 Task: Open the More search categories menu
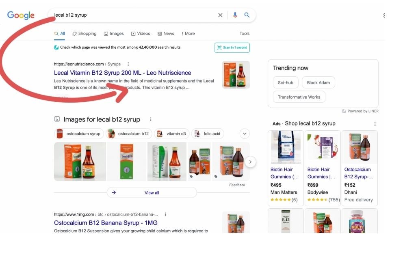[188, 34]
